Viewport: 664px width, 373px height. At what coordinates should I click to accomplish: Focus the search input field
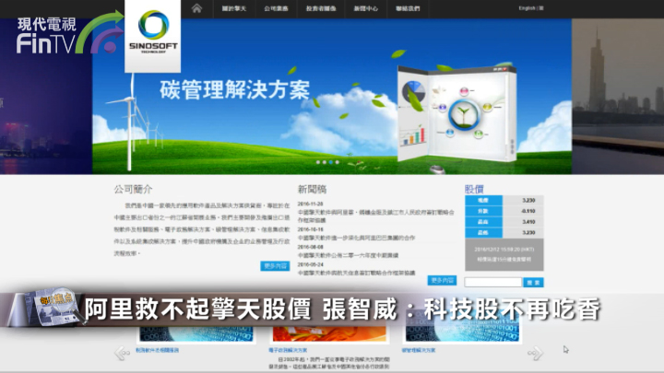click(492, 282)
